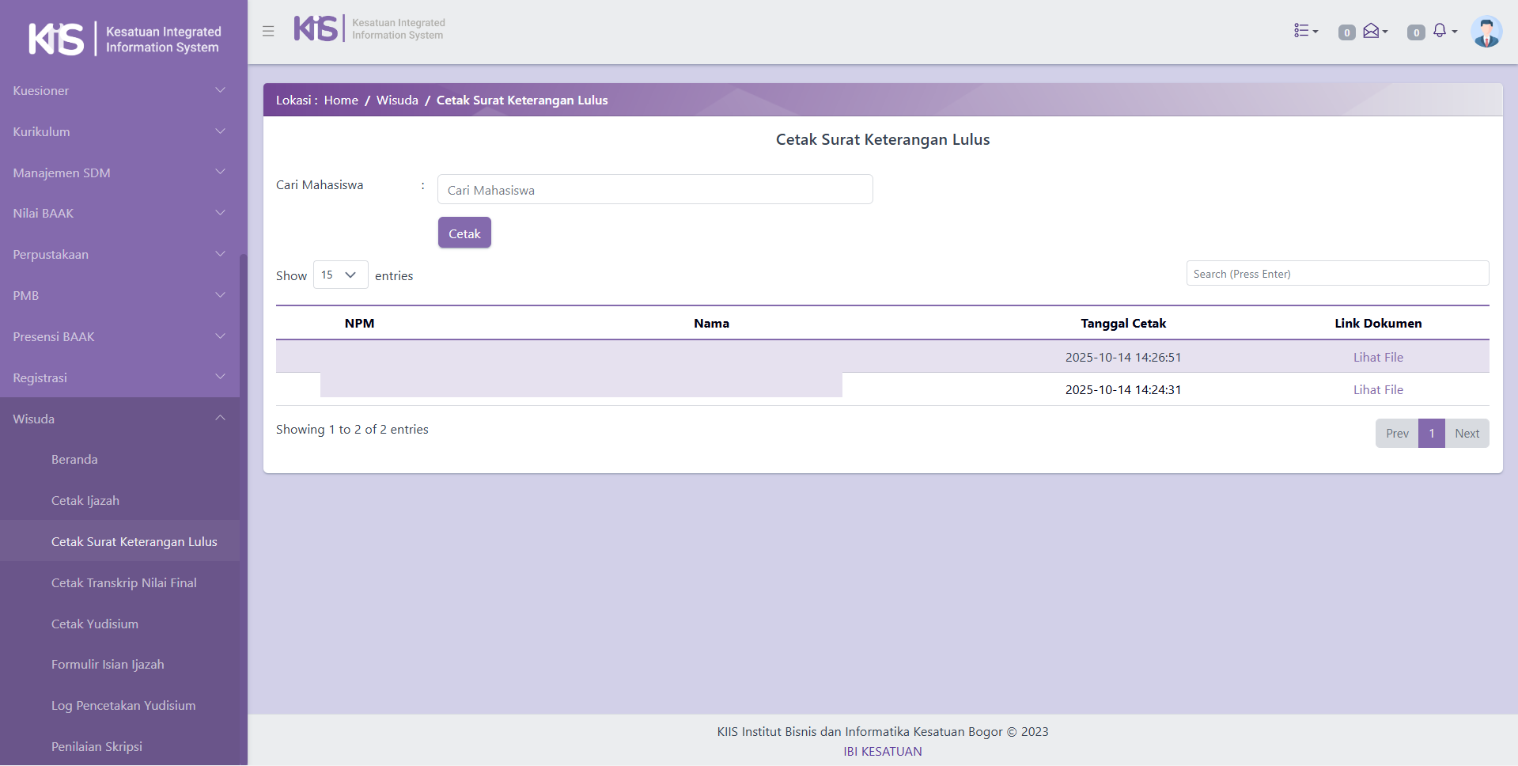Viewport: 1518px width, 766px height.
Task: Expand the Kurikulum sidebar menu
Action: point(119,132)
